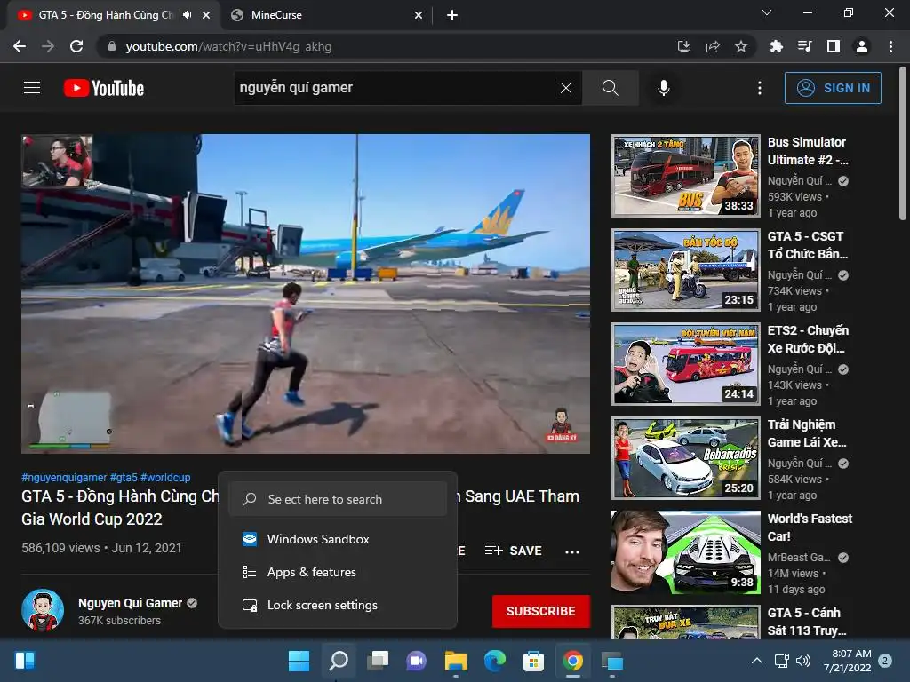Launch the Chat app from taskbar
The width and height of the screenshot is (910, 682).
(x=416, y=661)
